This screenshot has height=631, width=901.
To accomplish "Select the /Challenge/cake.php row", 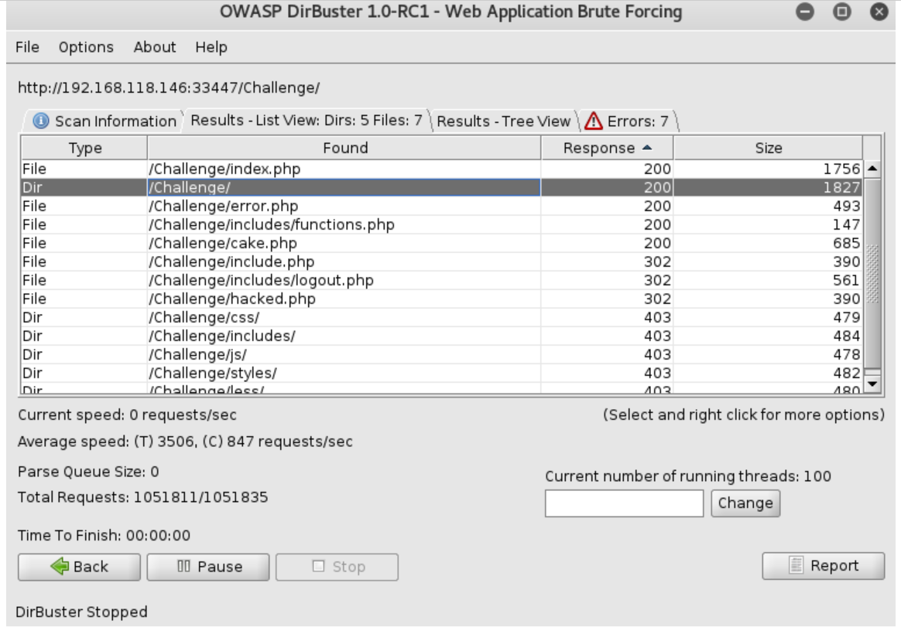I will coord(441,243).
